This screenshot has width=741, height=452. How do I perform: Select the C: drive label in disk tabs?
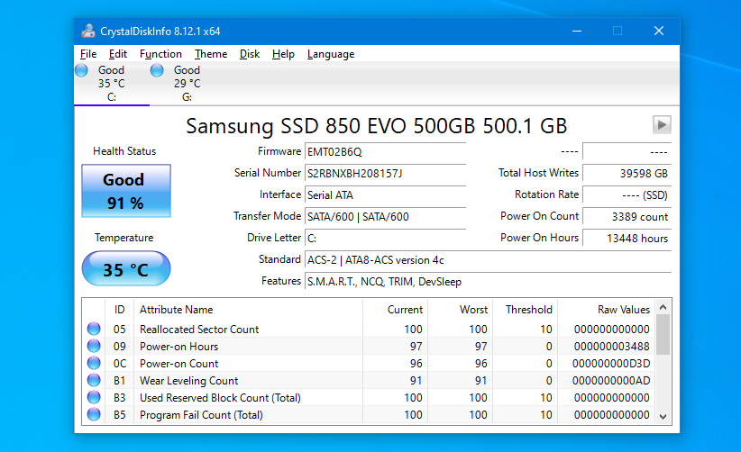[x=112, y=97]
